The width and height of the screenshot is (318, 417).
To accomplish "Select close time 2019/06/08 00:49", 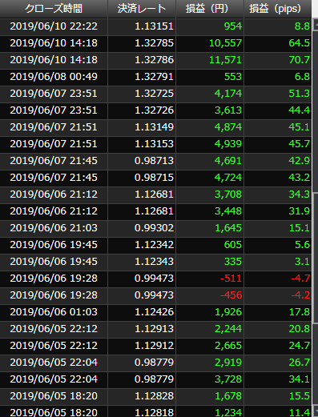I will pos(54,77).
